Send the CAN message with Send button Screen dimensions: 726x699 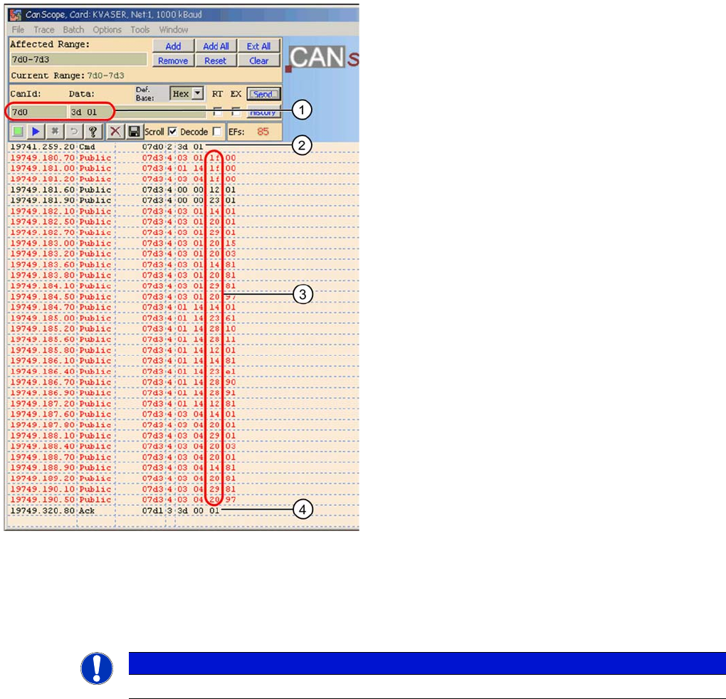tap(263, 94)
